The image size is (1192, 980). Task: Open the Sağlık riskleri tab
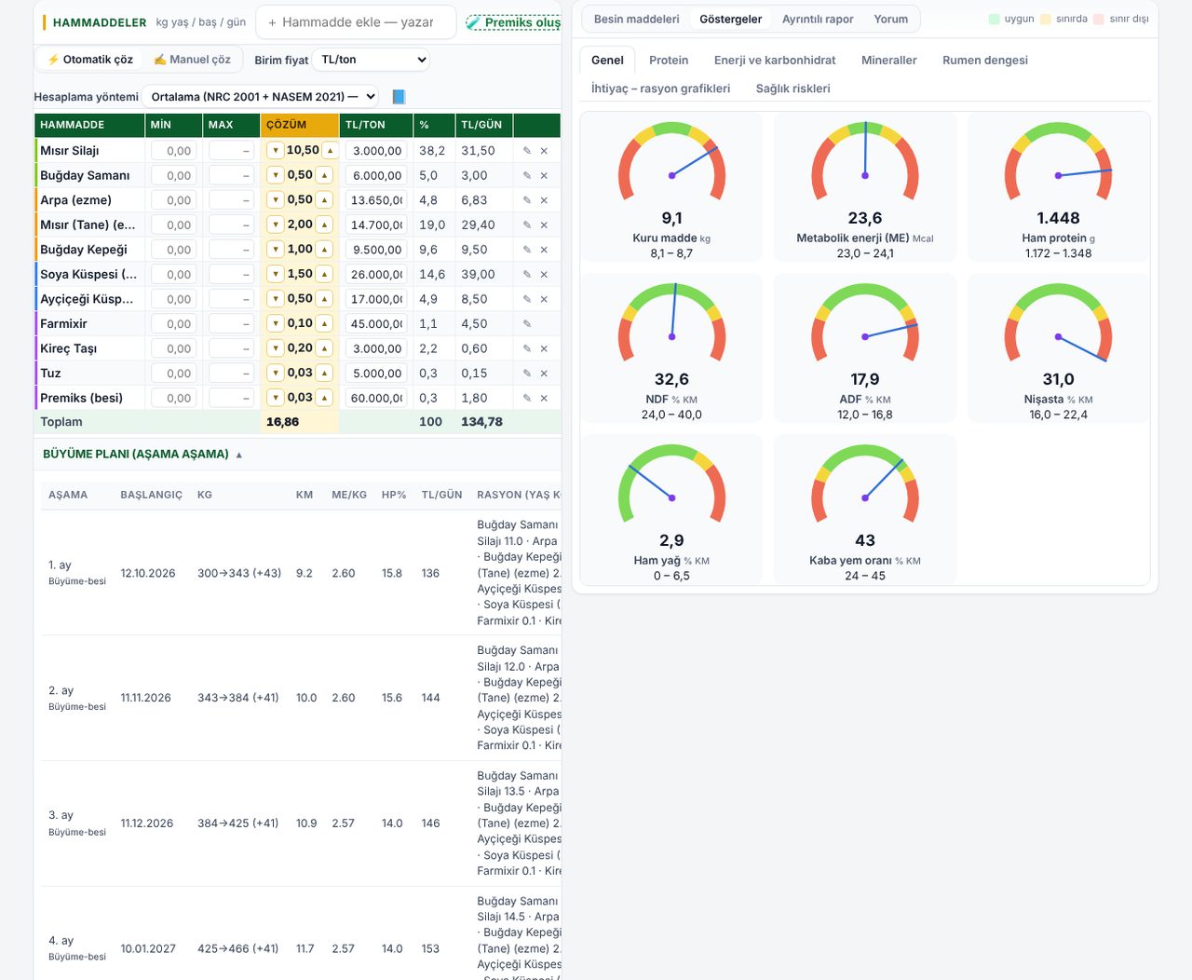[x=792, y=88]
